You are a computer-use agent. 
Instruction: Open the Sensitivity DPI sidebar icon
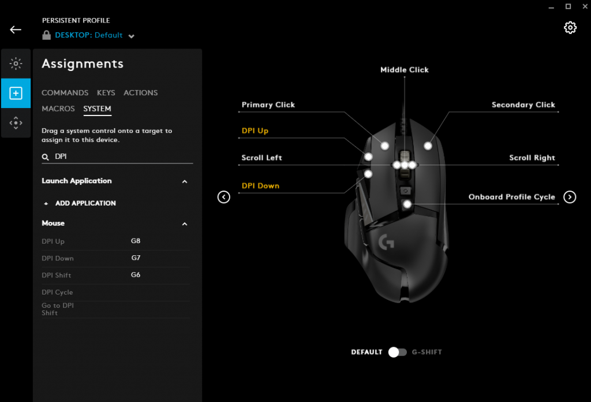tap(16, 122)
